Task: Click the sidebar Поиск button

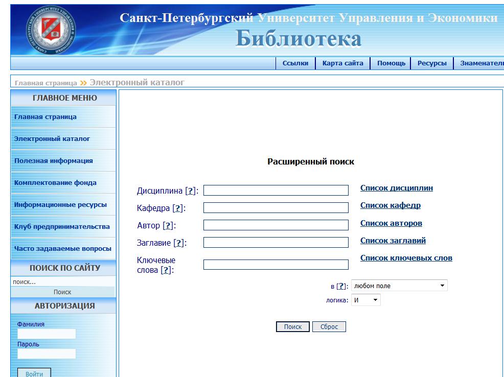Action: click(63, 292)
